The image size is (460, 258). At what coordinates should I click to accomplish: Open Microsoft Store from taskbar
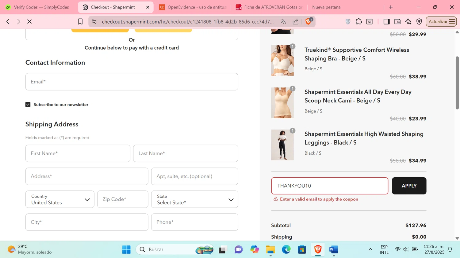point(302,249)
